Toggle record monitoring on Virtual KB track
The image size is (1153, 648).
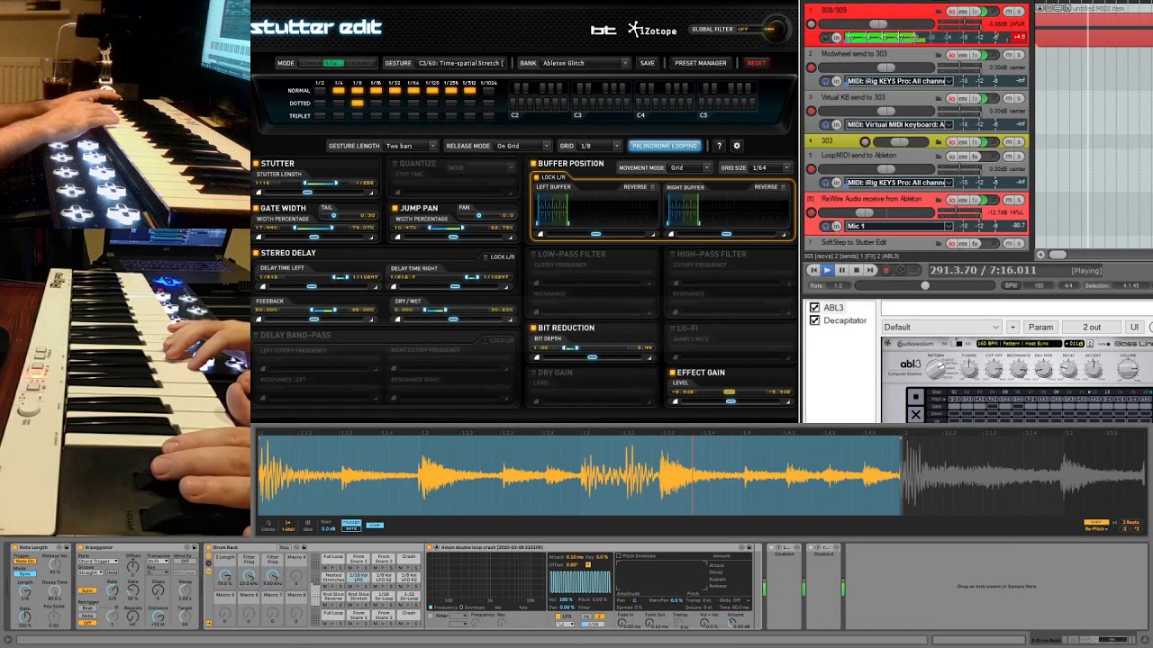coord(824,124)
